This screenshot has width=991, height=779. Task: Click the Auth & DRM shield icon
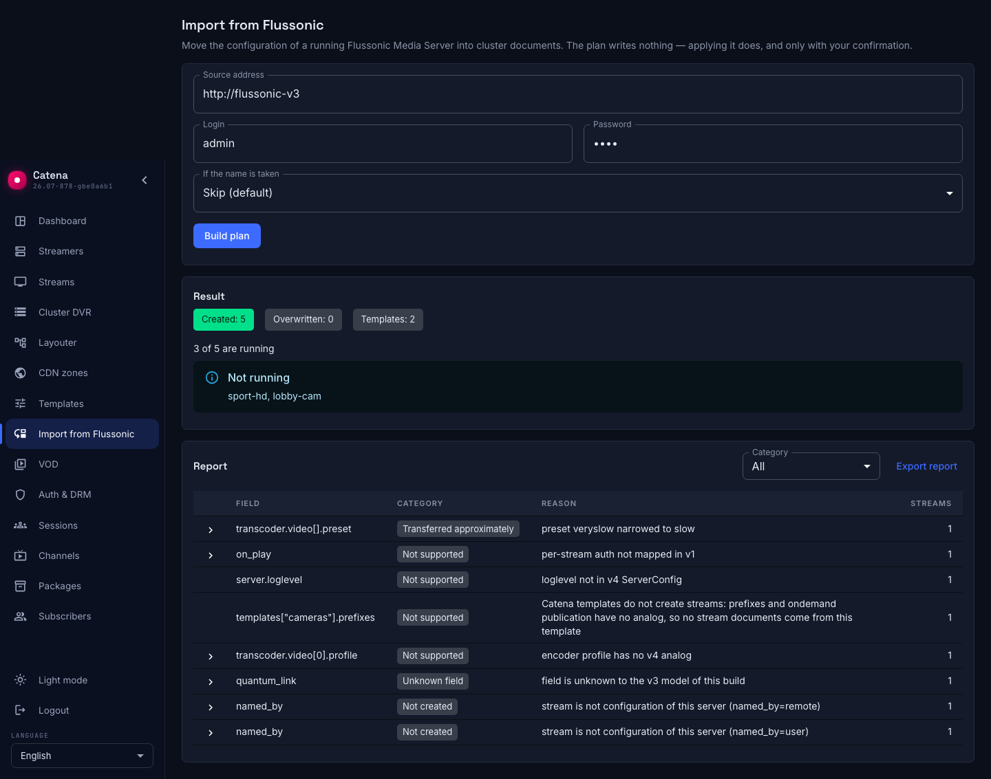21,494
